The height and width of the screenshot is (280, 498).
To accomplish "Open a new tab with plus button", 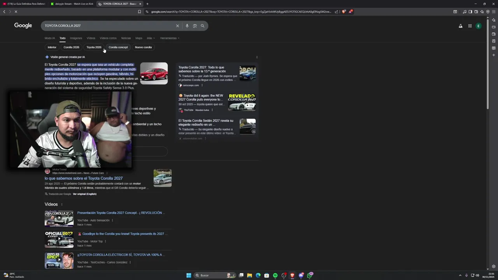I will (147, 4).
